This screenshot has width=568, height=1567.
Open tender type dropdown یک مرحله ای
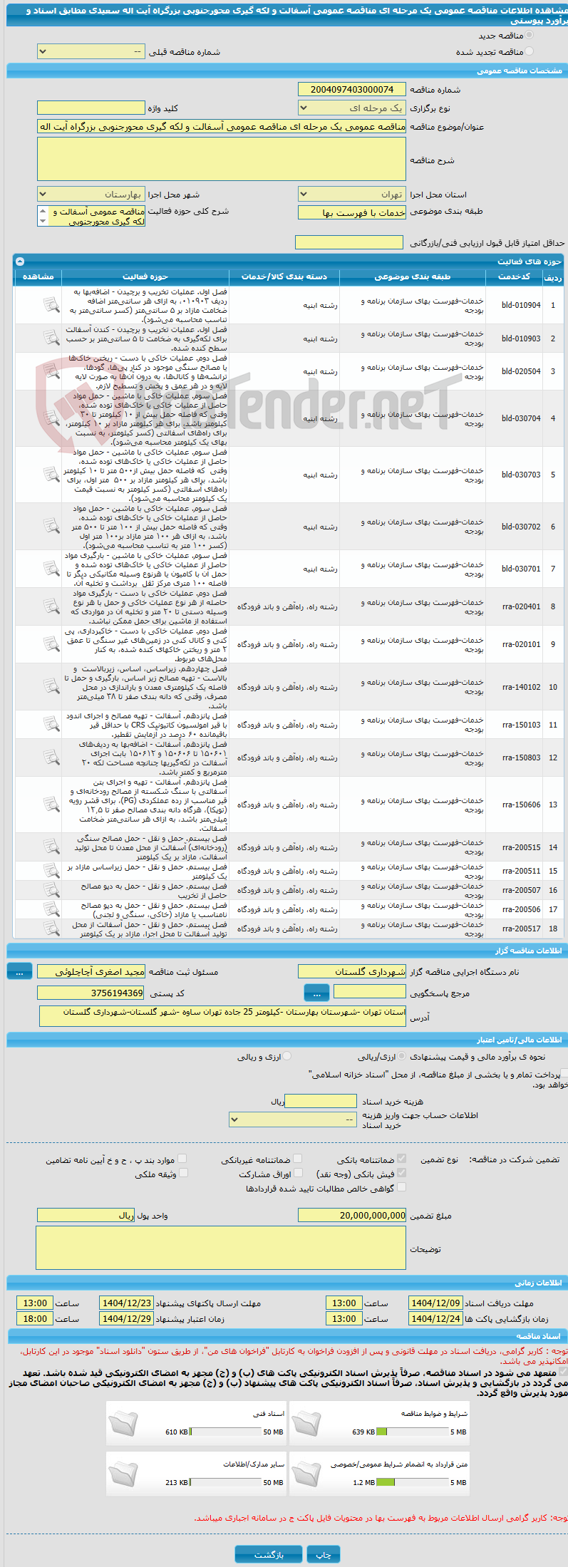[x=352, y=108]
